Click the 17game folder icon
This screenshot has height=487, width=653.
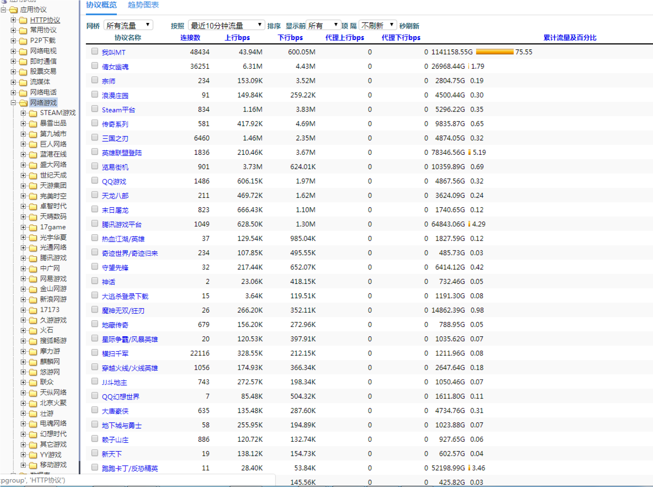click(33, 227)
